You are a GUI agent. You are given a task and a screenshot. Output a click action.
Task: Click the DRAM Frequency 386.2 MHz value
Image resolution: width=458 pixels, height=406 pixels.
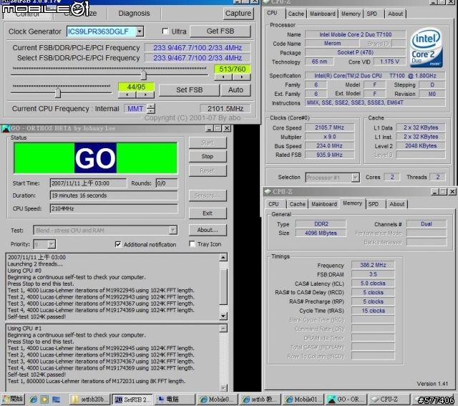pos(373,265)
